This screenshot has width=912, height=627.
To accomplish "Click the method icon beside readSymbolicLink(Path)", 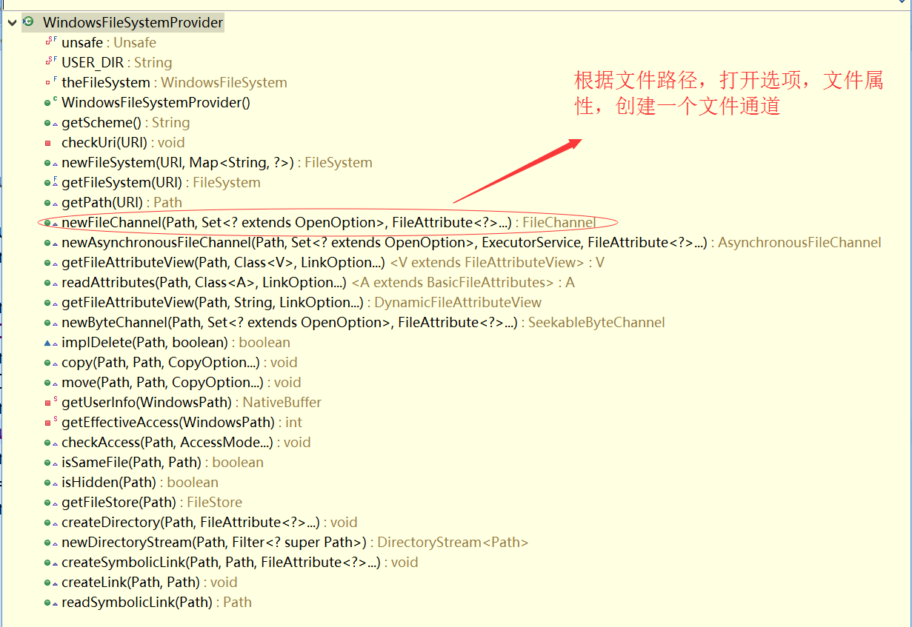I will pos(50,602).
